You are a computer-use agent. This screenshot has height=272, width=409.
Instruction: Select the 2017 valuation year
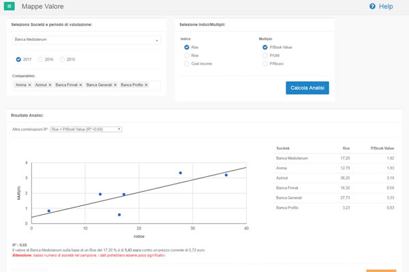pyautogui.click(x=18, y=59)
